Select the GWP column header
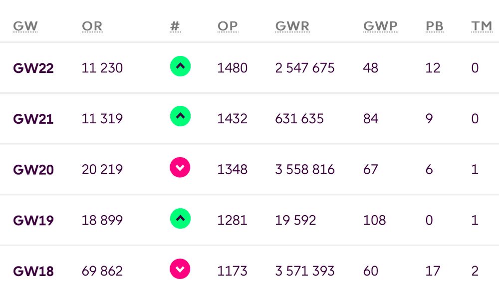The width and height of the screenshot is (499, 294). click(380, 26)
